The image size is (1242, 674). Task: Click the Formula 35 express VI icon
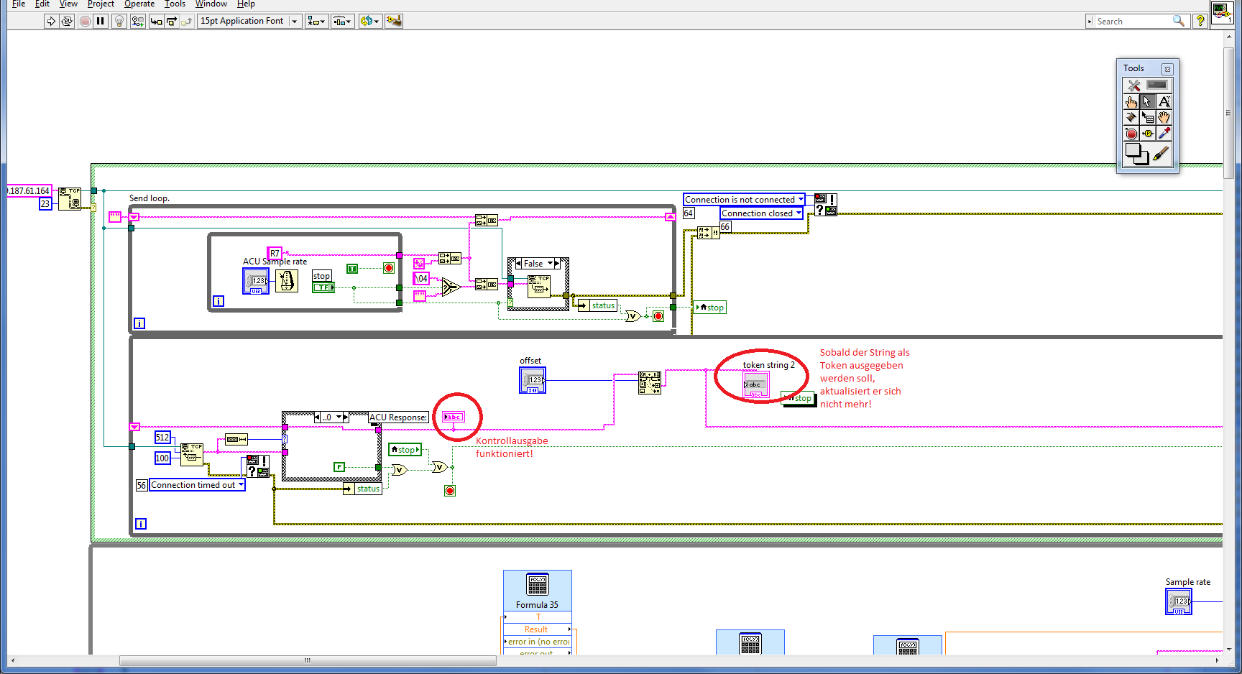(x=538, y=584)
